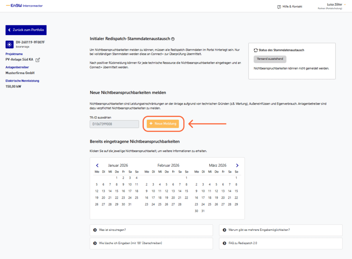Go to next month in calendar
Viewport: 352px width, 259px height.
[237, 165]
